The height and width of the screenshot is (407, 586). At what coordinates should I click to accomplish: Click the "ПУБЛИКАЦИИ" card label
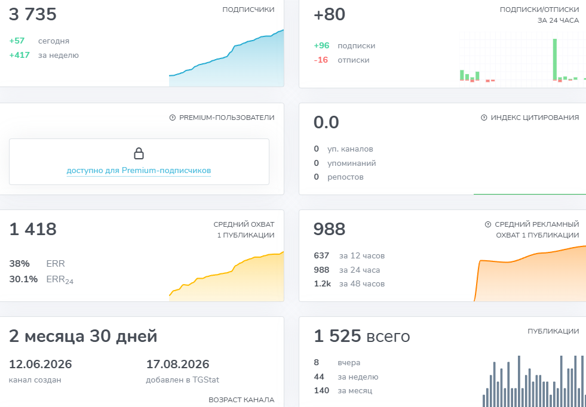554,332
